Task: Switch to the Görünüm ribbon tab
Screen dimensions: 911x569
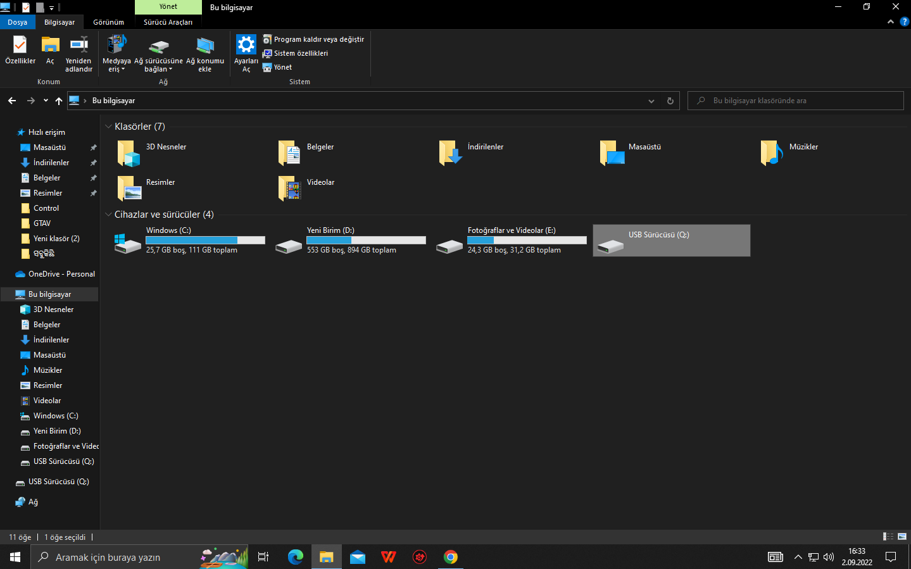Action: [109, 22]
